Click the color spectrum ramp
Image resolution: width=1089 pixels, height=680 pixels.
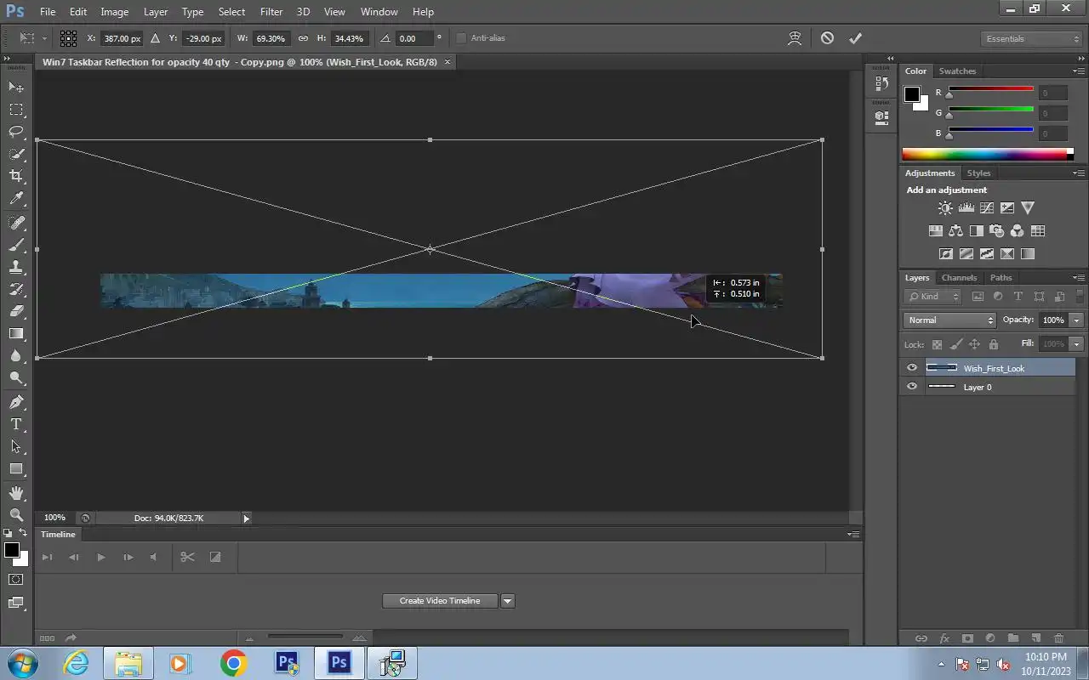coord(988,154)
